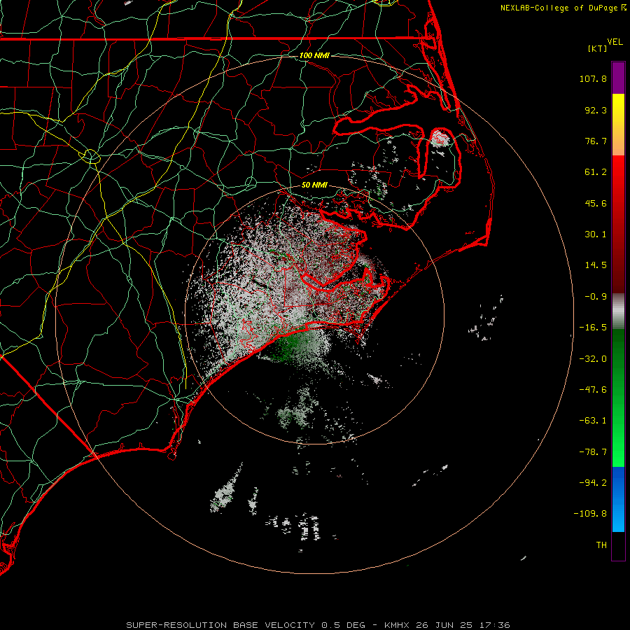The image size is (630, 630).
Task: Select the purple segment of the color bar
Action: [618, 78]
